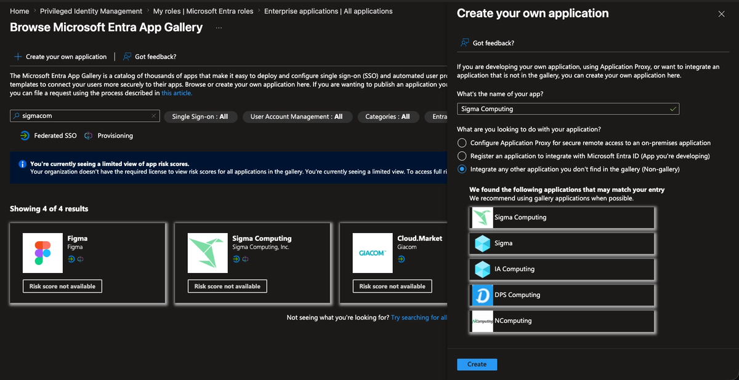Viewport: 739px width, 380px height.
Task: Open the this article link
Action: (x=177, y=93)
